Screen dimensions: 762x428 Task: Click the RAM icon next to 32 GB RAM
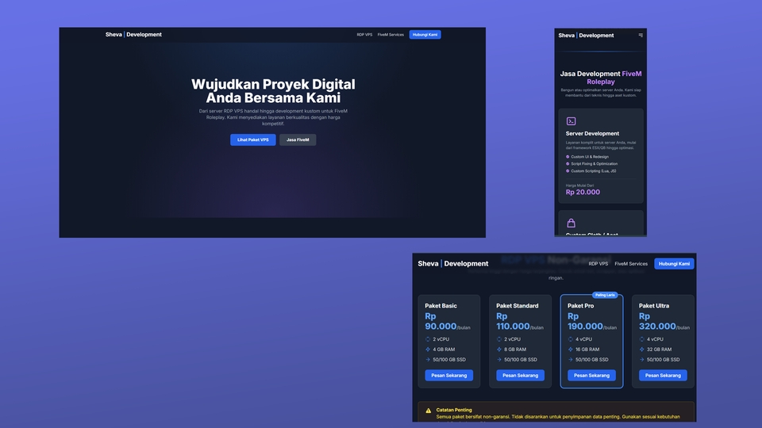pyautogui.click(x=641, y=350)
